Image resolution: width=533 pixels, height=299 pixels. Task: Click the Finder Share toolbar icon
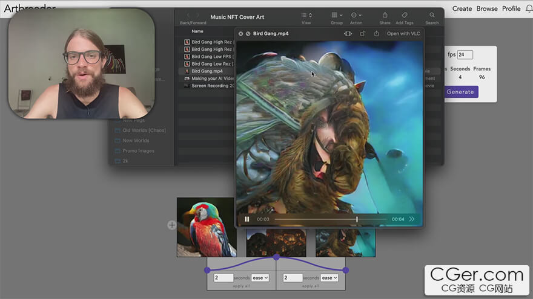(385, 15)
